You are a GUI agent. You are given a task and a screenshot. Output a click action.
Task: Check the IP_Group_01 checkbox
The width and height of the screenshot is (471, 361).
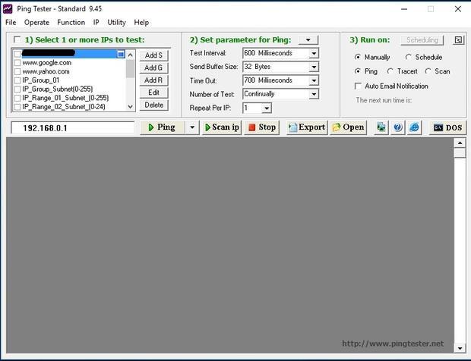point(17,80)
